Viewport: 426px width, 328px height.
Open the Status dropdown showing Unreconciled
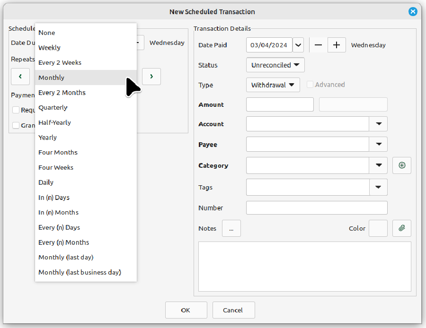pos(275,65)
